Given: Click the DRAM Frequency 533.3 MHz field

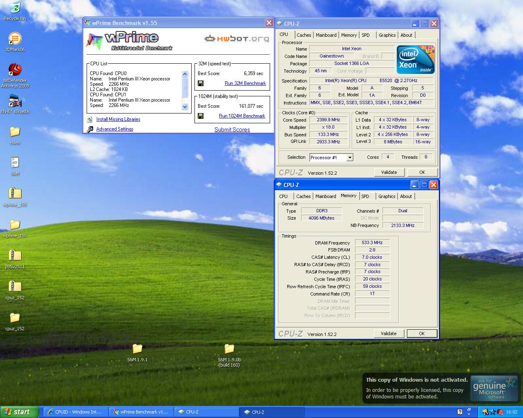Looking at the screenshot, I should [x=372, y=242].
